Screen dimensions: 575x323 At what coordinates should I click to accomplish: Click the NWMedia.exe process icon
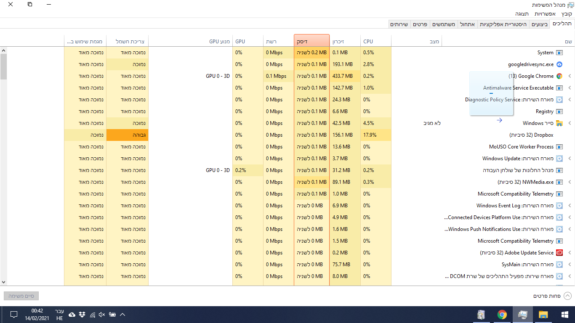coord(559,182)
